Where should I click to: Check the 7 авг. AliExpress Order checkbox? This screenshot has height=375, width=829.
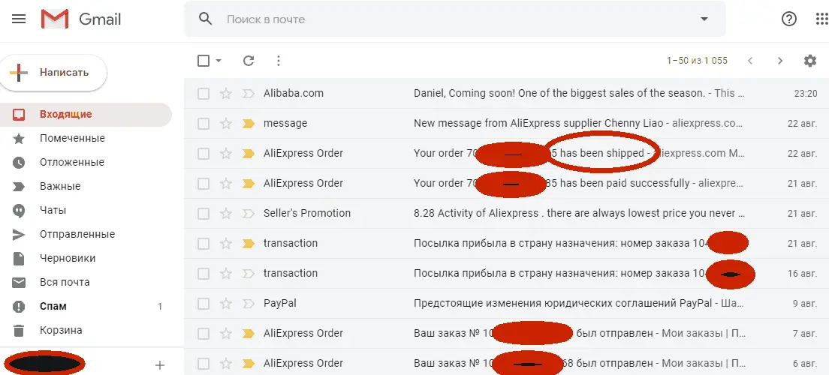coord(203,334)
